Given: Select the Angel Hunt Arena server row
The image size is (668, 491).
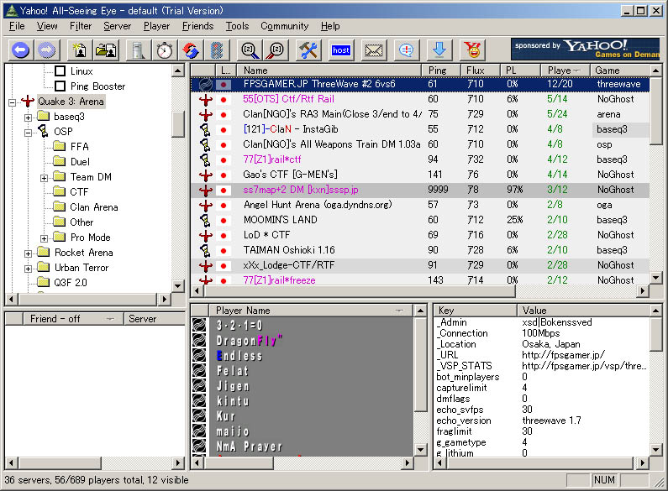Looking at the screenshot, I should click(420, 205).
